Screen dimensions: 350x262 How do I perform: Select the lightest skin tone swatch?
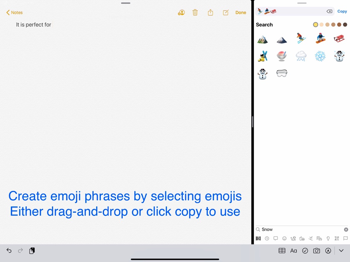tap(321, 24)
